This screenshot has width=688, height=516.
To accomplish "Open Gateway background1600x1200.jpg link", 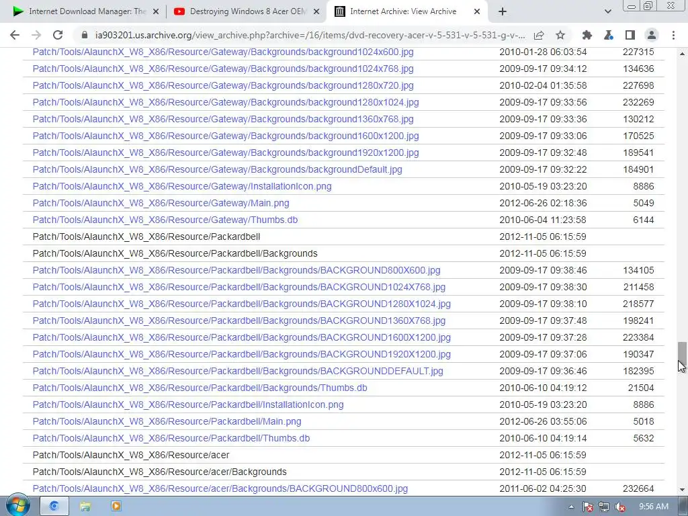I will (226, 136).
